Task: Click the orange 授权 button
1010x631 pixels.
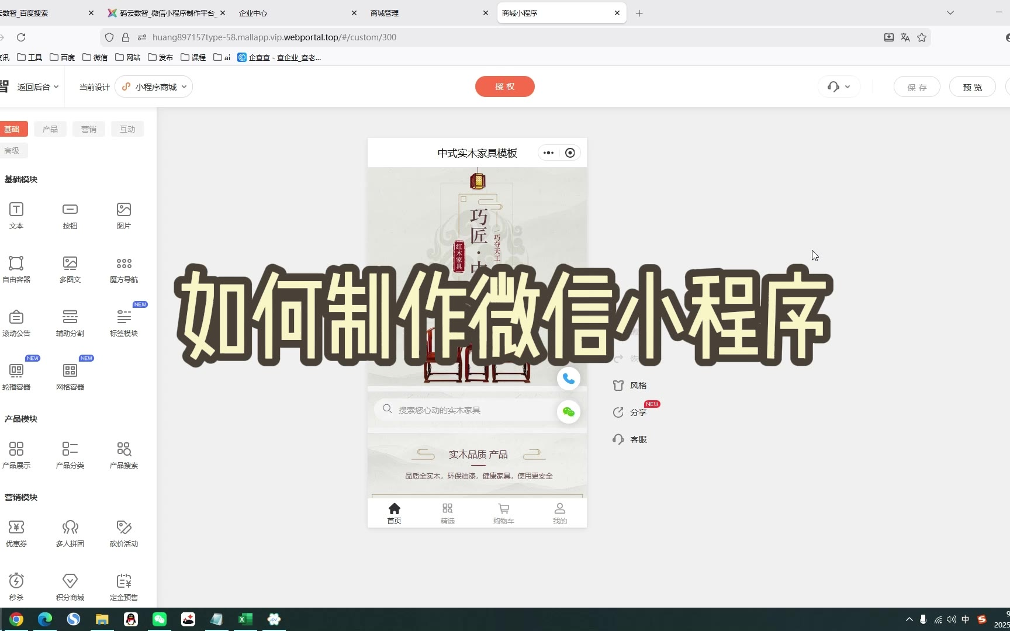Action: (x=504, y=86)
